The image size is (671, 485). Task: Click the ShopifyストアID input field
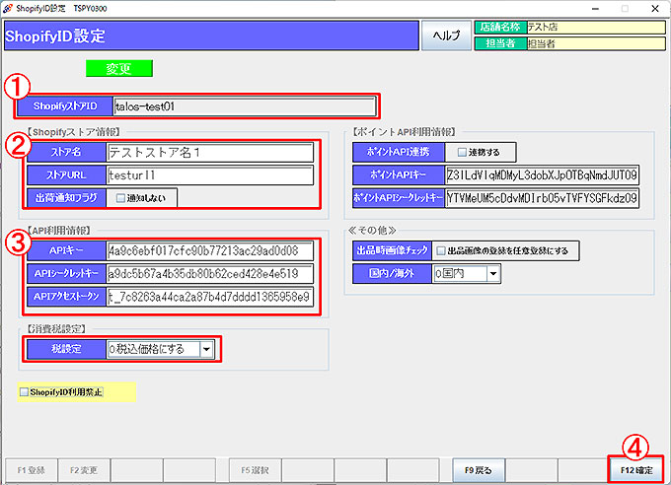click(x=245, y=106)
